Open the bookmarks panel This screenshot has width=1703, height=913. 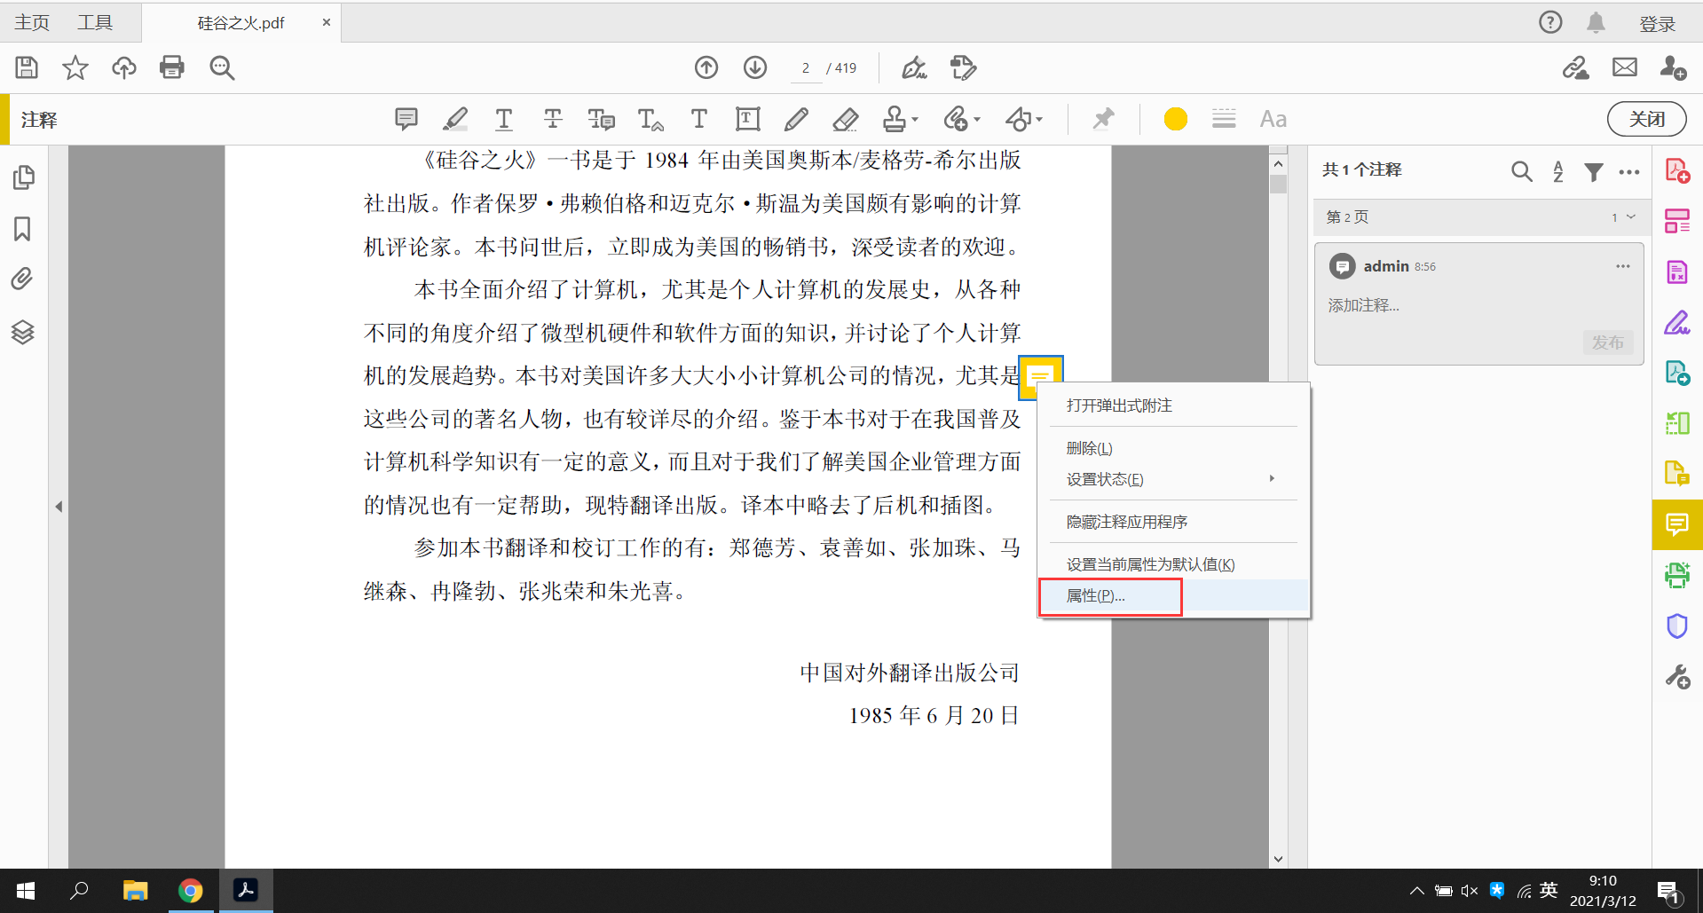pyautogui.click(x=23, y=229)
